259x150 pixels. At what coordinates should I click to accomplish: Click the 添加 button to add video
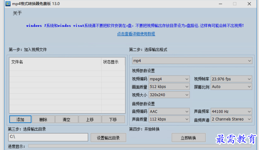tap(20, 119)
